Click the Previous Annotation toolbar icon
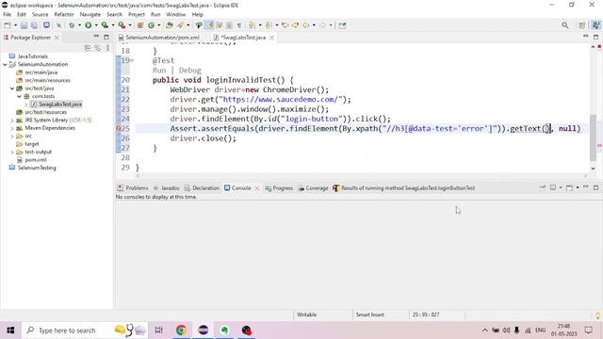 269,25
